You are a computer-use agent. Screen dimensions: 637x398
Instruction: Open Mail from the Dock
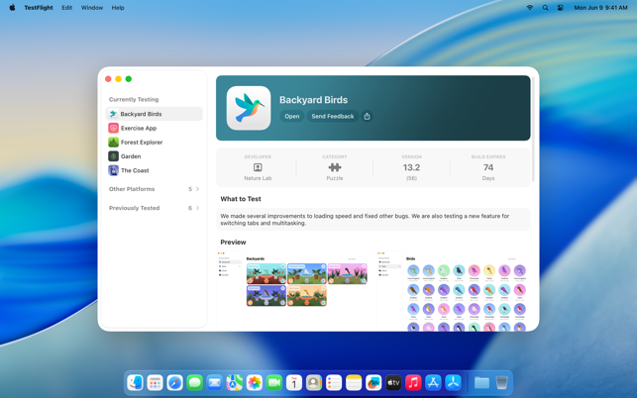tap(215, 382)
